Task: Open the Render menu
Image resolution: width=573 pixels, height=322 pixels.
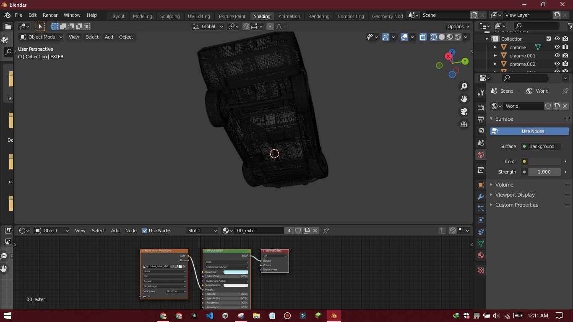Action: point(50,15)
